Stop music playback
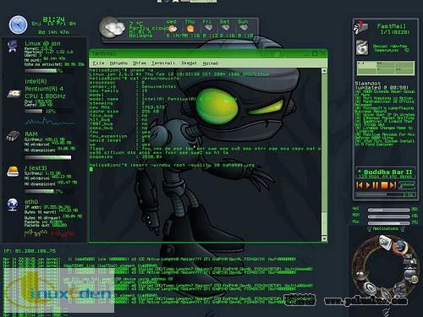This screenshot has width=423, height=317. point(384,185)
